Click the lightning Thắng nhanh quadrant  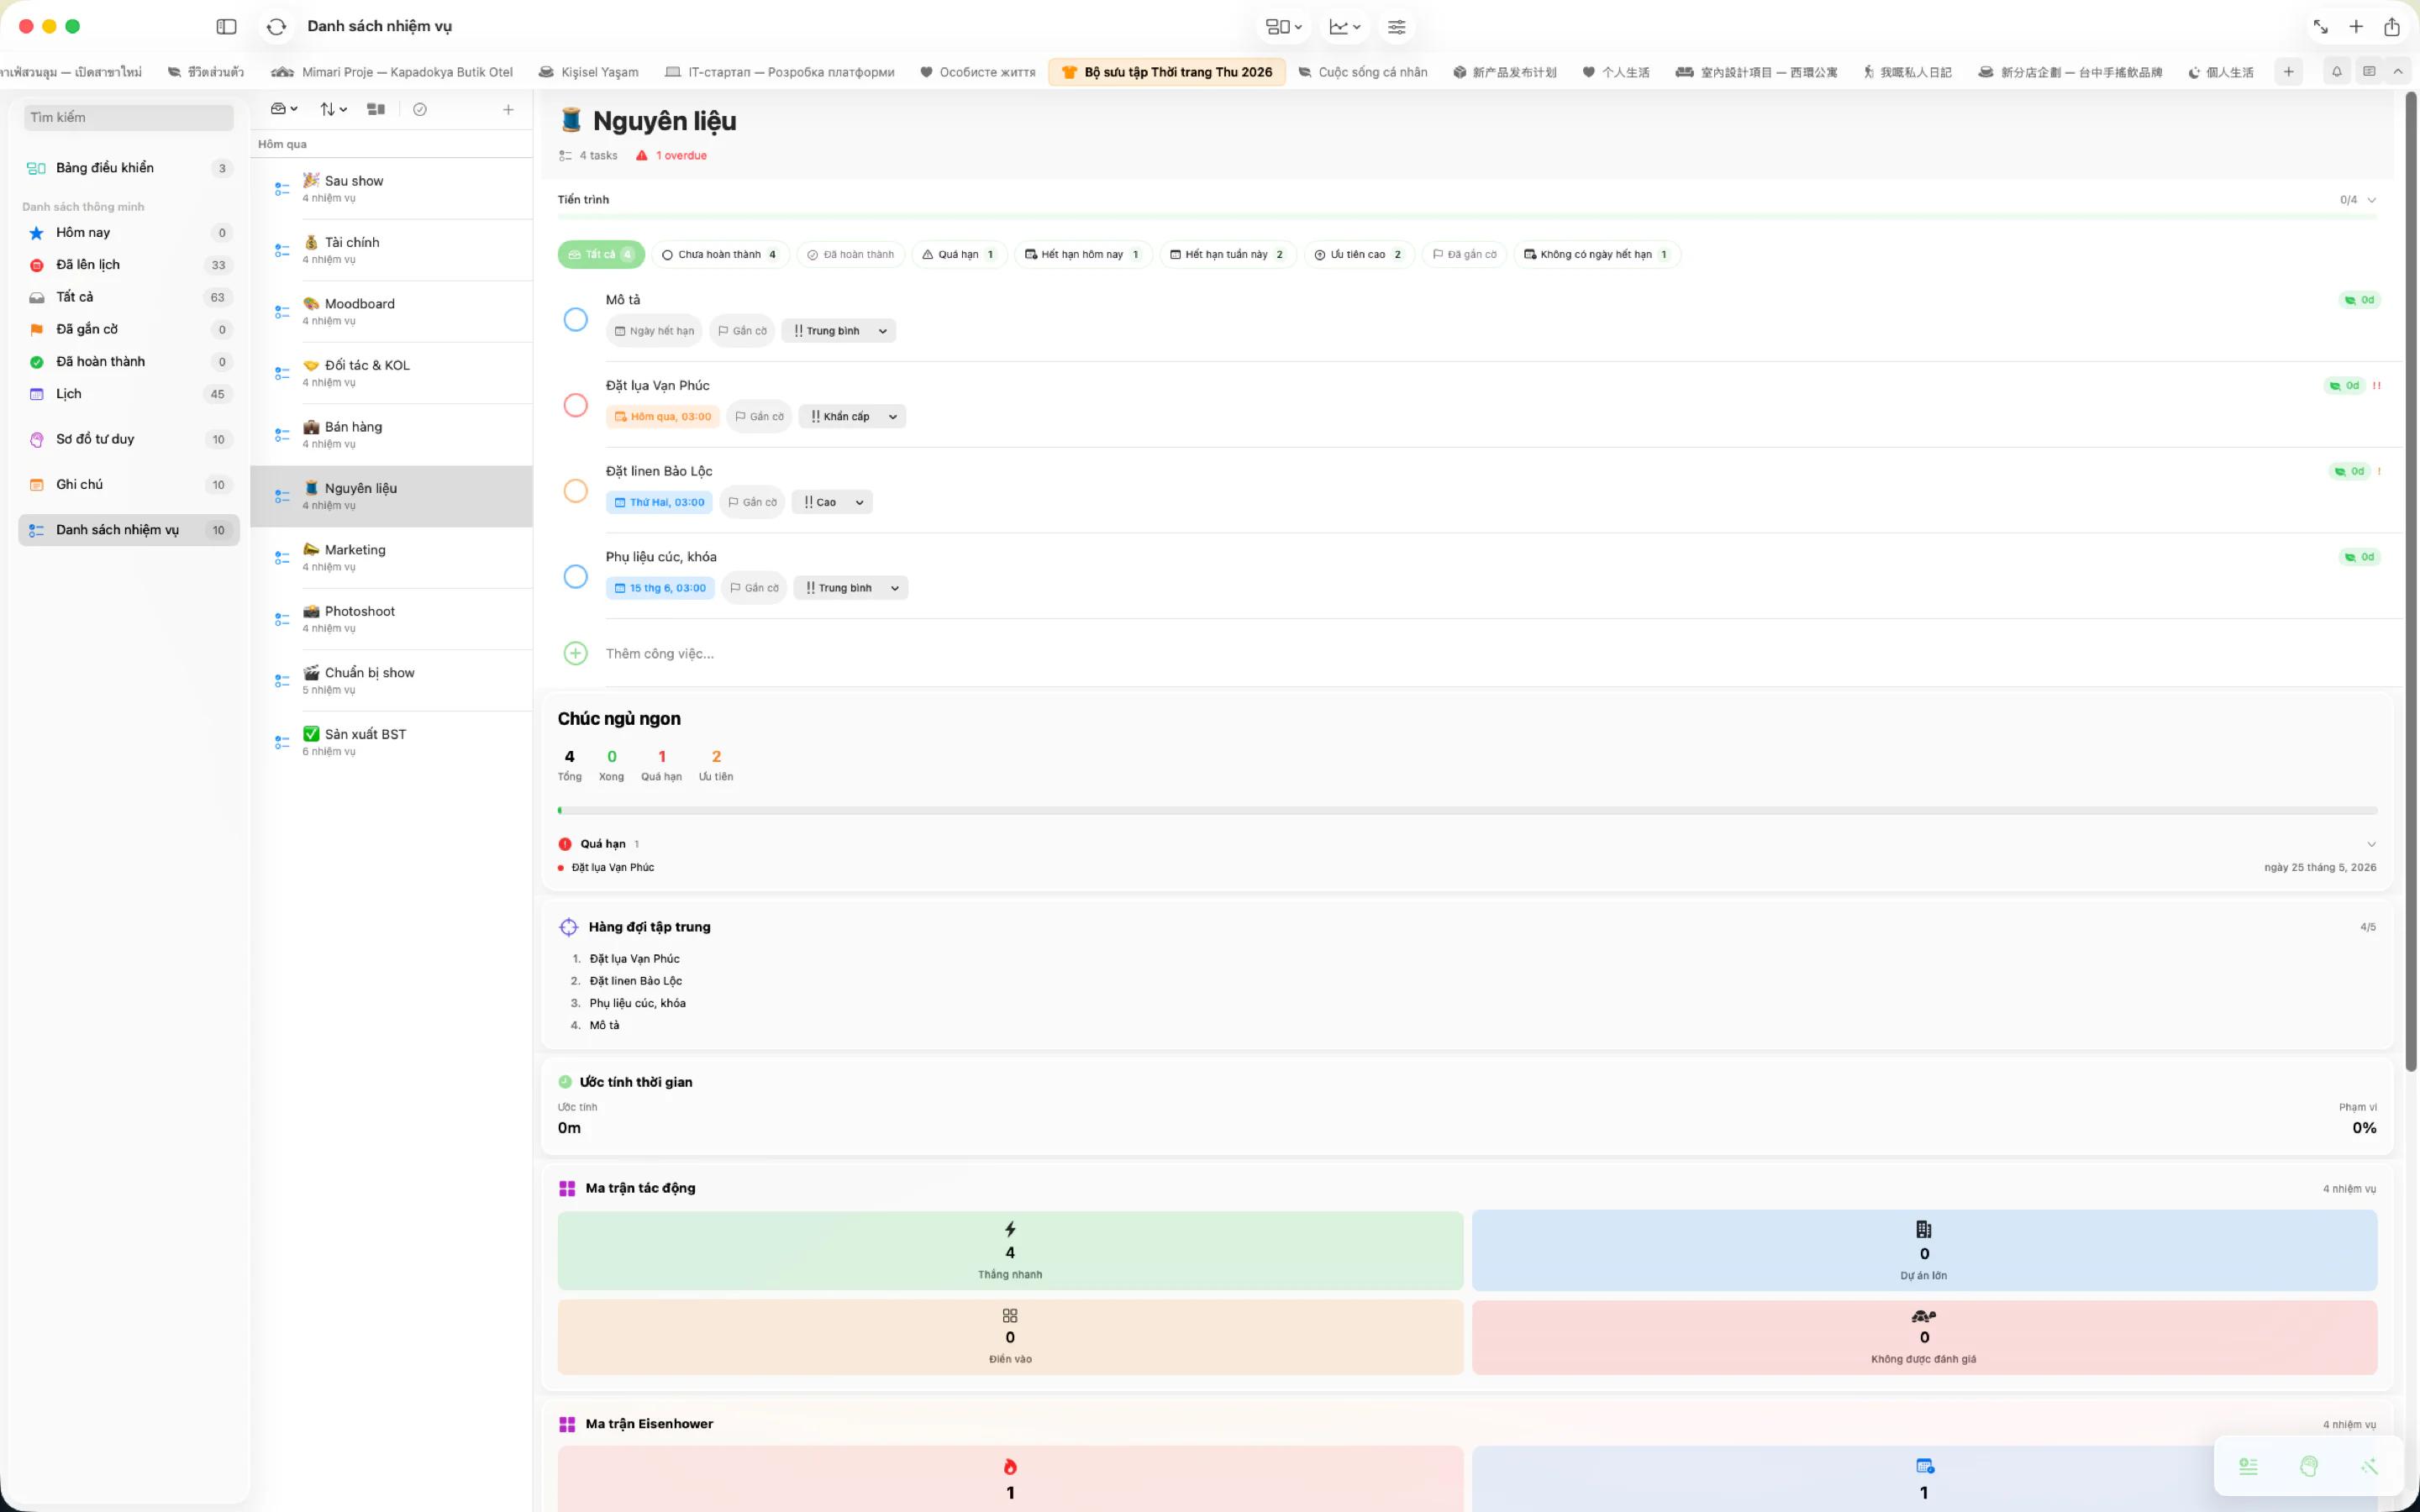[1010, 1250]
